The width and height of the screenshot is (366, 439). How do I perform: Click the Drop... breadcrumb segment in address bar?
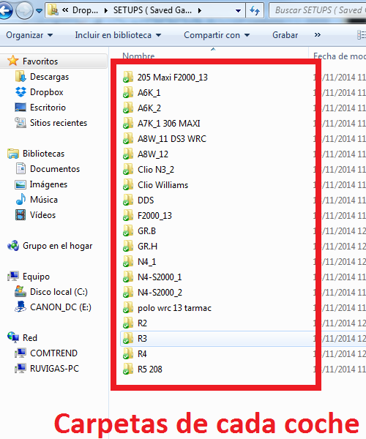(x=85, y=10)
